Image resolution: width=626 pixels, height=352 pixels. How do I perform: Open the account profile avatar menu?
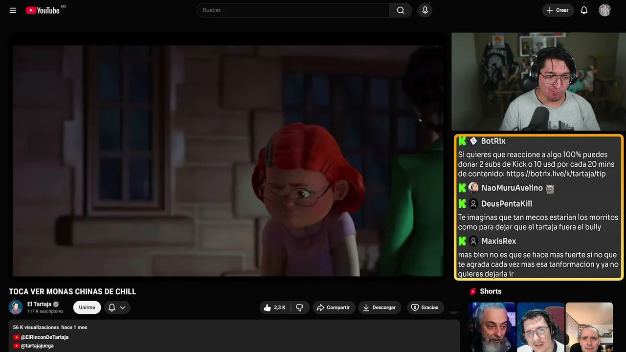[x=604, y=10]
